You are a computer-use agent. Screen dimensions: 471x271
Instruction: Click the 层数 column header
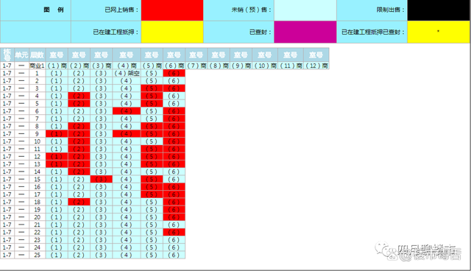point(38,55)
